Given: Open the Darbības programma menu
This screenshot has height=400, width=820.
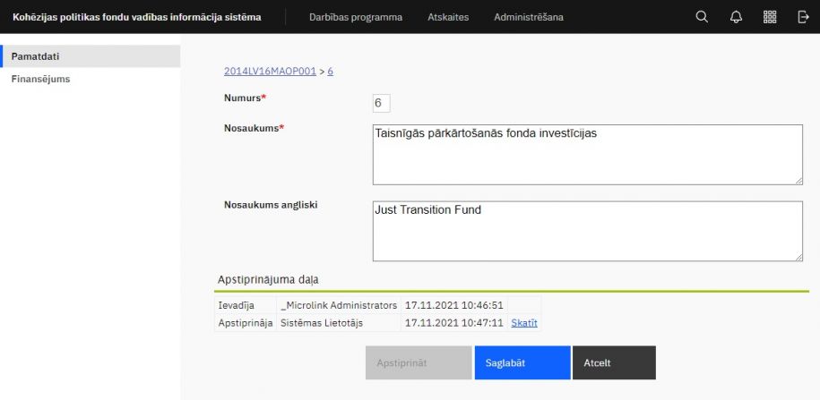Looking at the screenshot, I should pyautogui.click(x=355, y=17).
